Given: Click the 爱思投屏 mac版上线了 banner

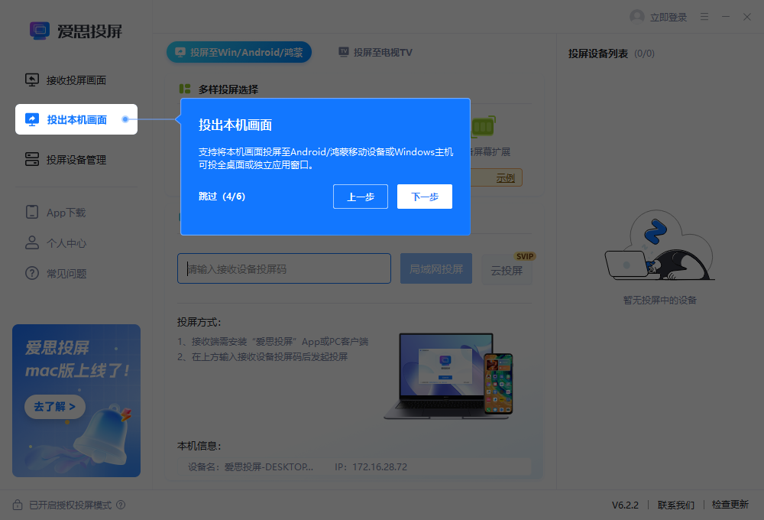Looking at the screenshot, I should 76,401.
